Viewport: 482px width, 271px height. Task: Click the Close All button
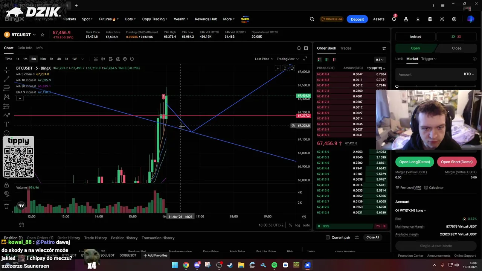(373, 238)
